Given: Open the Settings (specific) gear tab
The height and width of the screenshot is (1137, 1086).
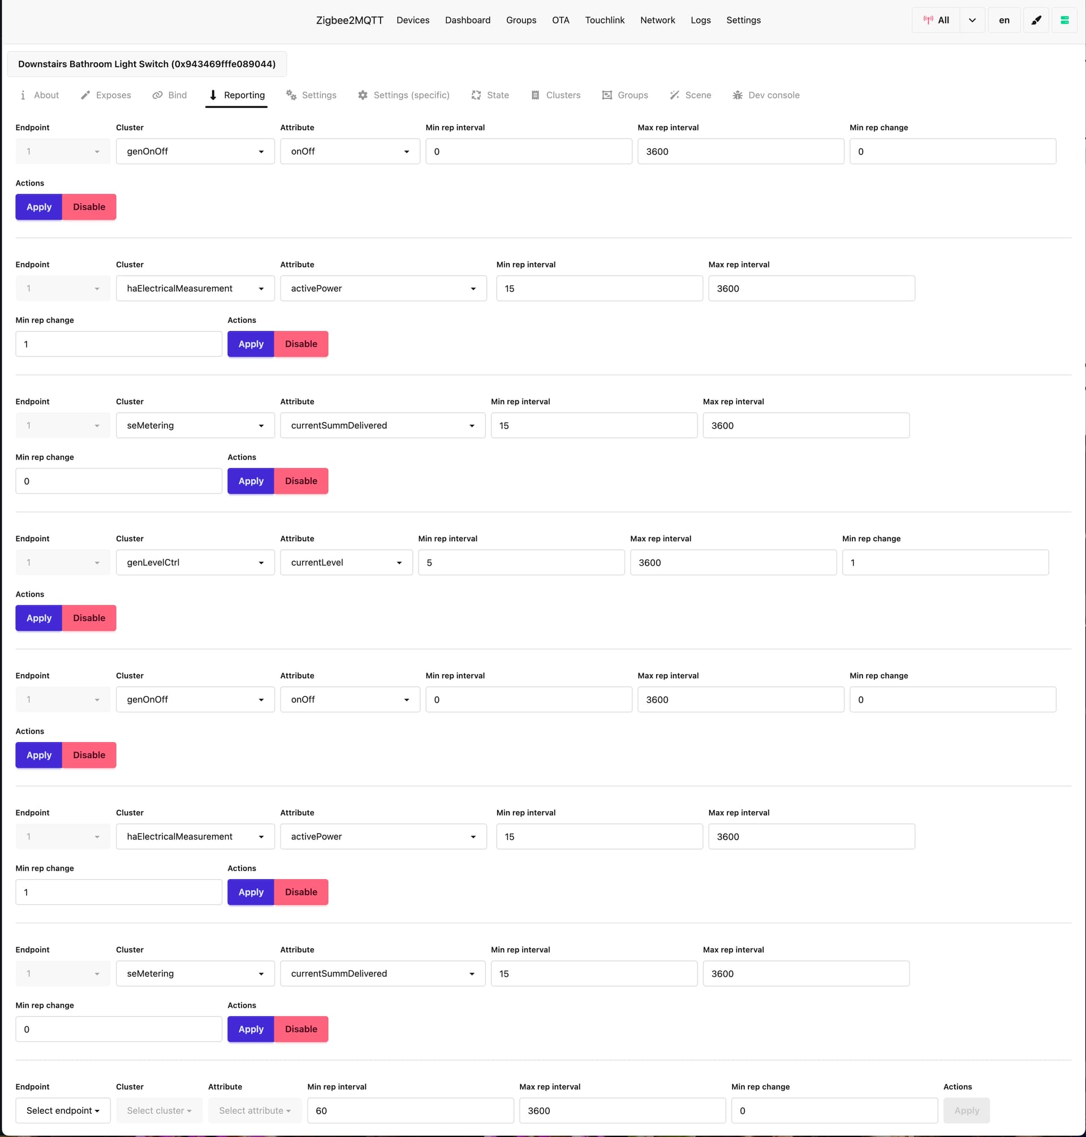Looking at the screenshot, I should coord(403,95).
